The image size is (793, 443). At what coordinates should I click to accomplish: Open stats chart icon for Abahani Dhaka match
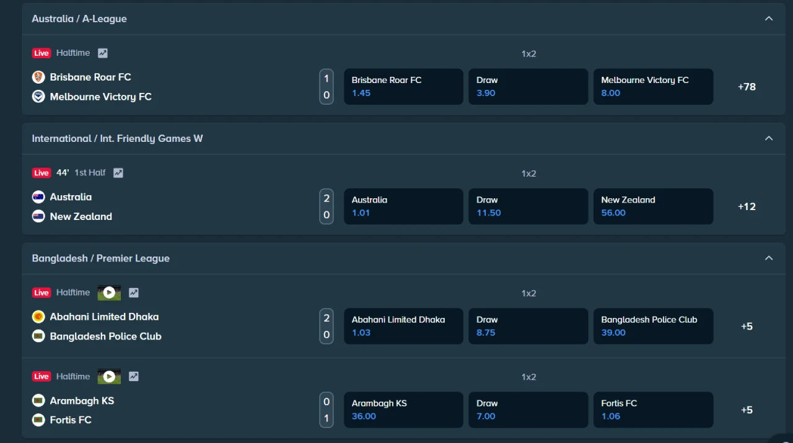(134, 292)
